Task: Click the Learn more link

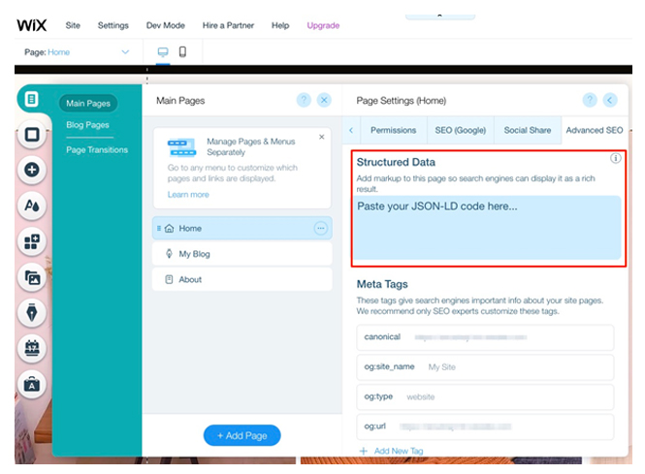Action: click(188, 195)
